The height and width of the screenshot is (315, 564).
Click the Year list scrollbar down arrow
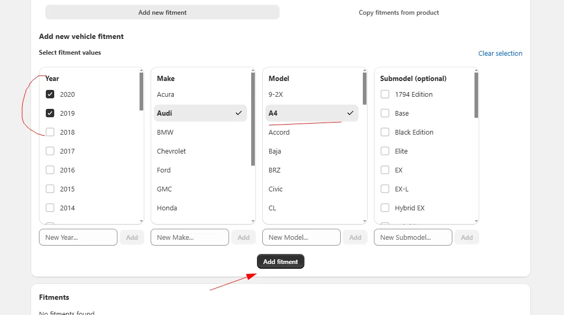(141, 221)
